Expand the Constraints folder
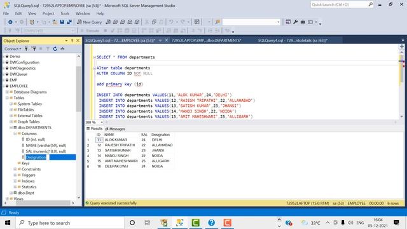Screen dimensions: 407x229 [15, 169]
